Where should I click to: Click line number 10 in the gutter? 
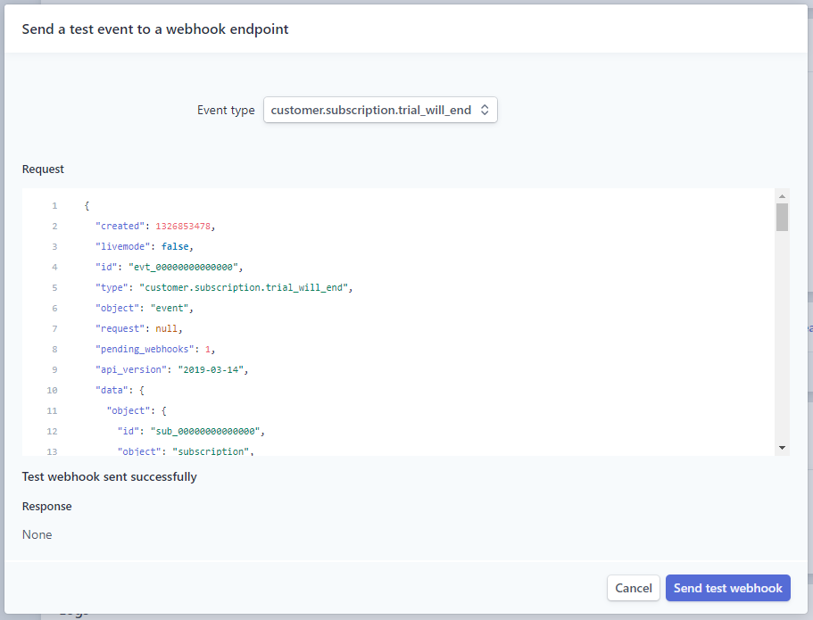[52, 390]
